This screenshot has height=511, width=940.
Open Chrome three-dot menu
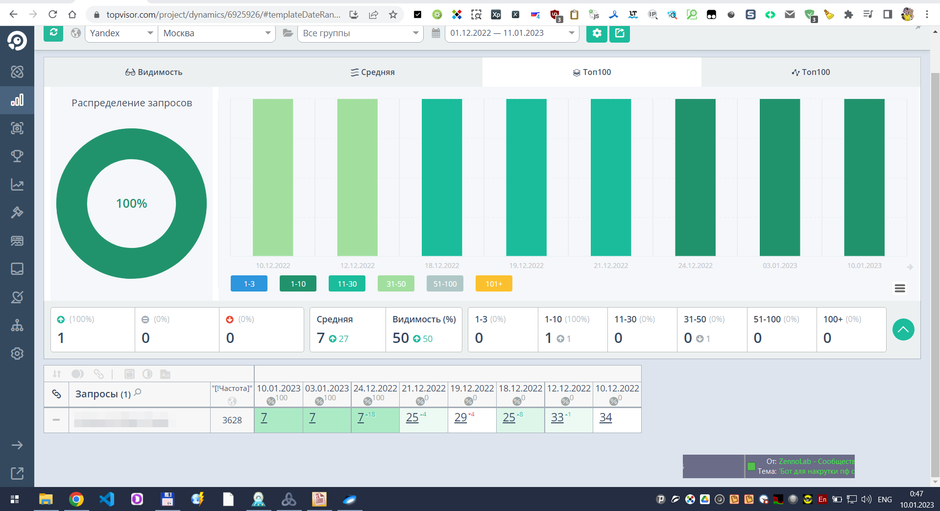coord(927,15)
